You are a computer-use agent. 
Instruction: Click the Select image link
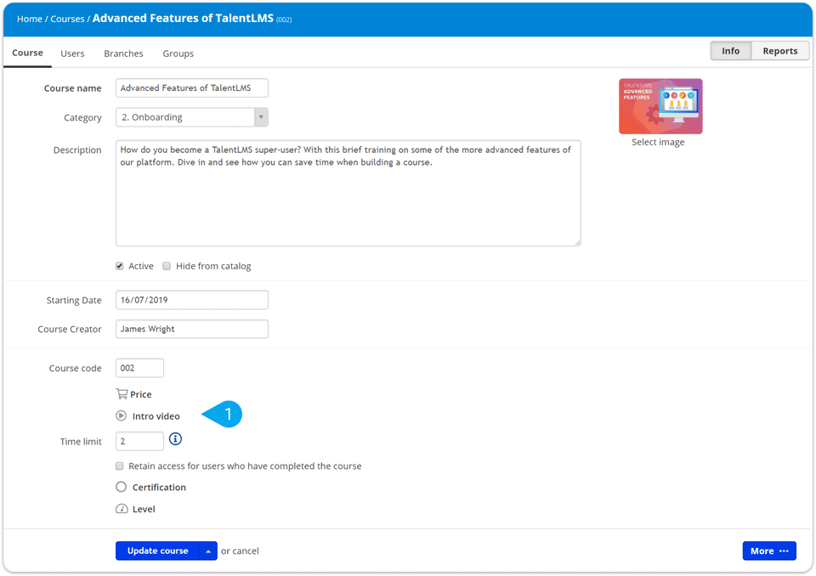coord(658,142)
